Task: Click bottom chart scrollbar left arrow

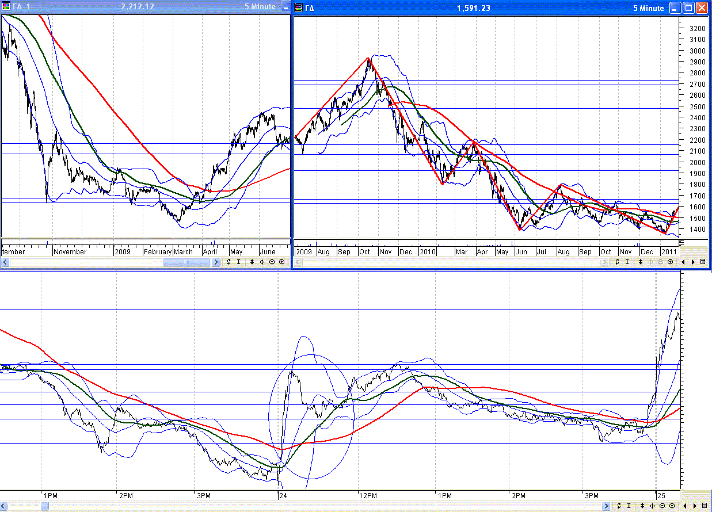Action: pyautogui.click(x=4, y=506)
